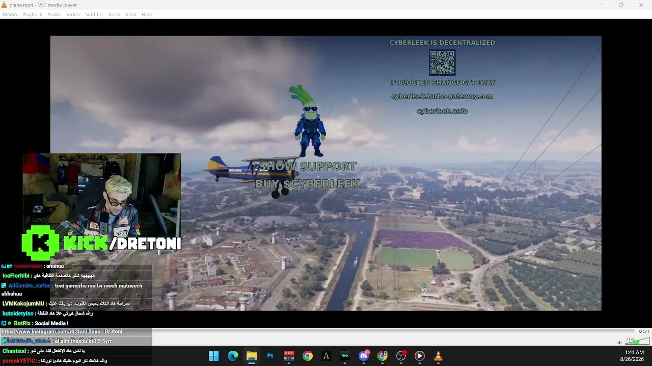Click the yurunkYETICI username in chat overlay

point(19,361)
